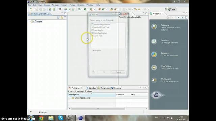Select Java Application in Run As dialog
The width and height of the screenshot is (216, 121).
coord(101,33)
